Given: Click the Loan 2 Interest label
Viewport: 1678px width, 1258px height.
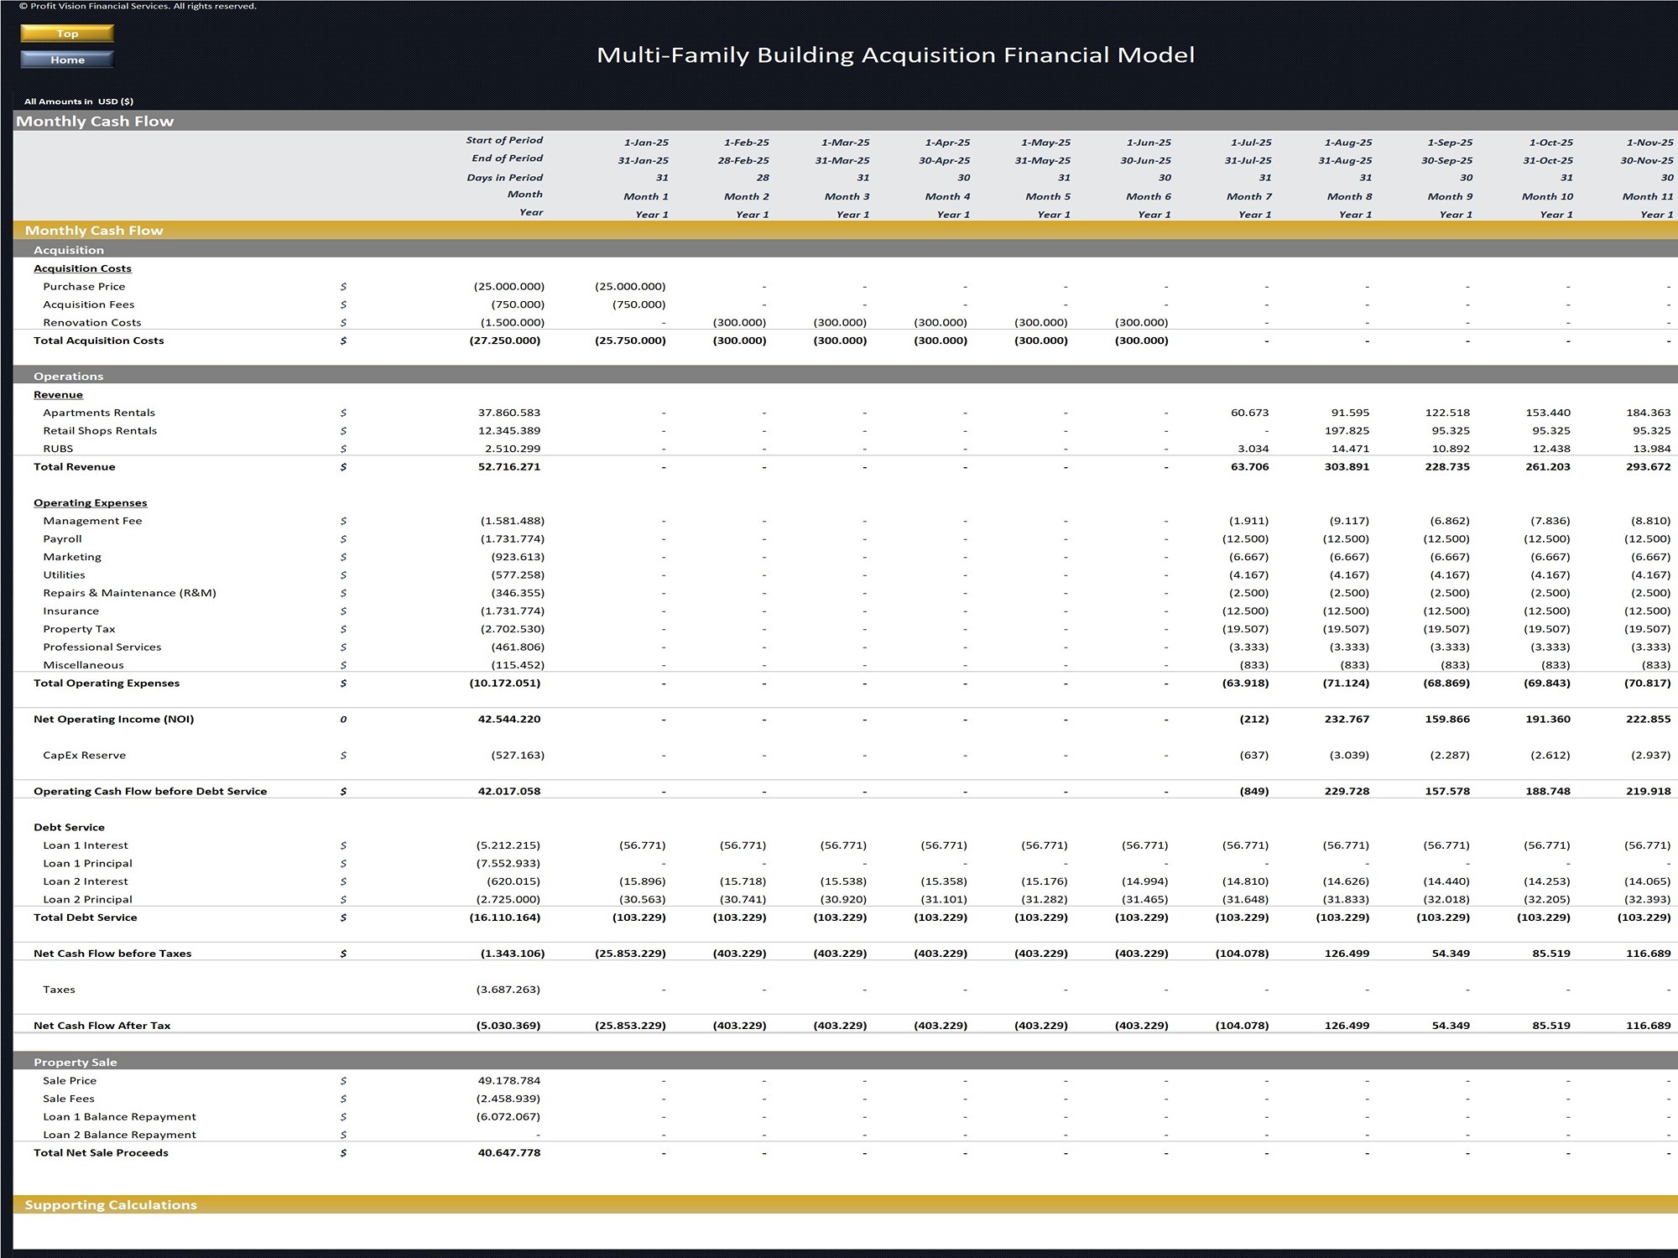Looking at the screenshot, I should click(86, 881).
